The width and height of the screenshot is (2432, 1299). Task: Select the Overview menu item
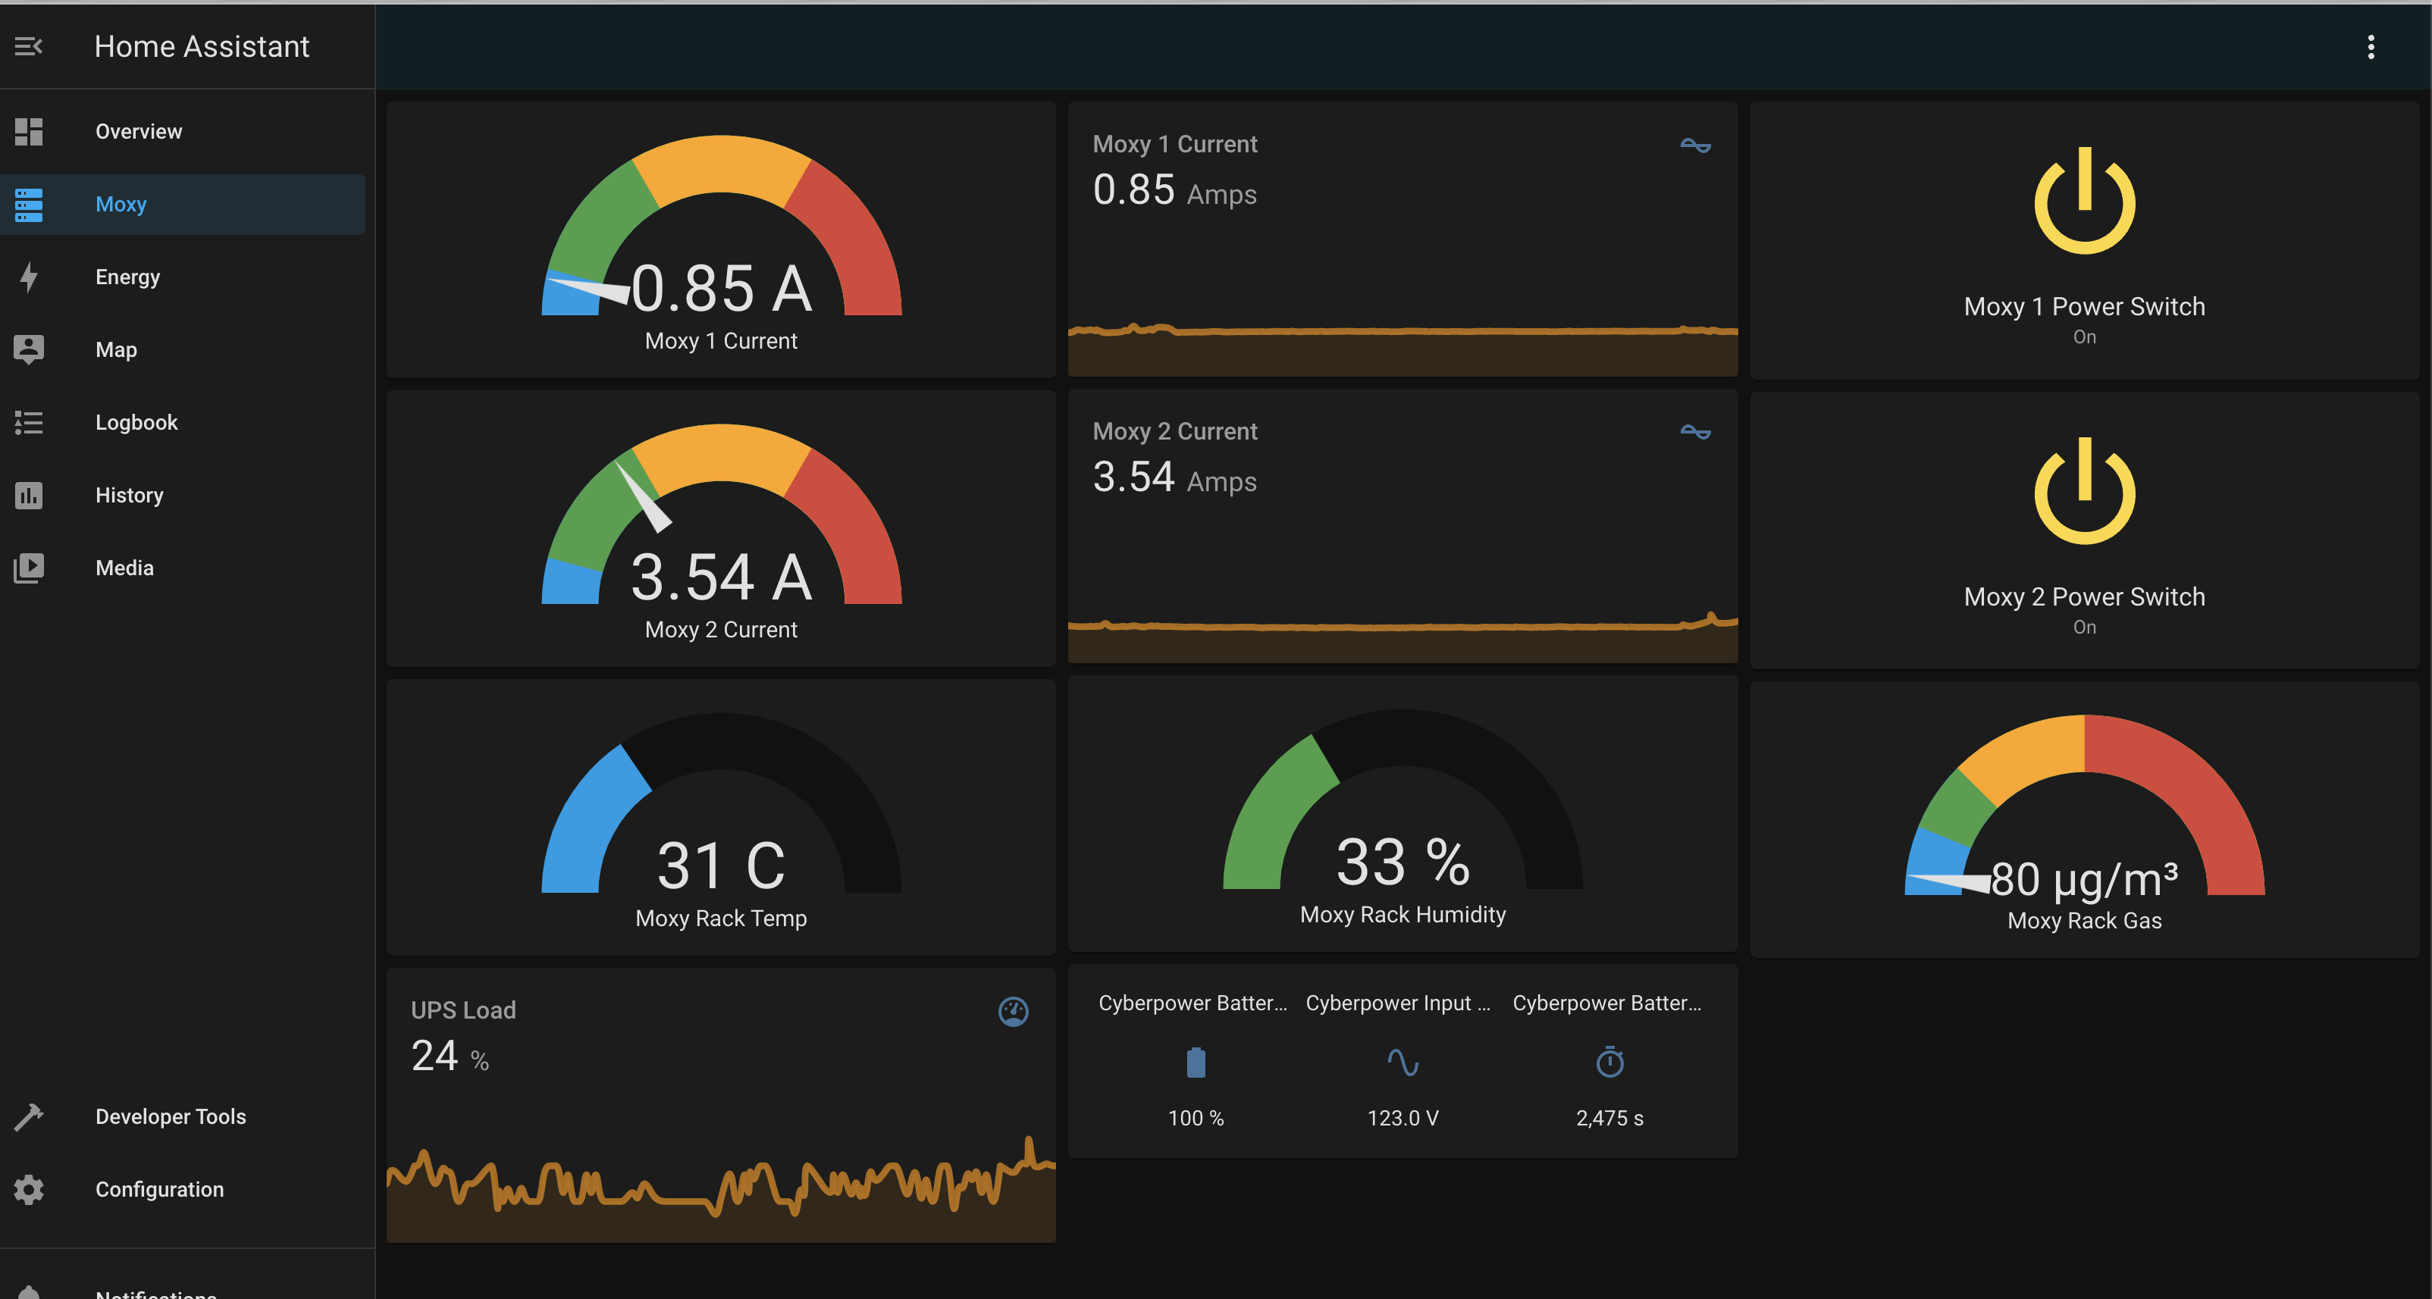(x=138, y=130)
